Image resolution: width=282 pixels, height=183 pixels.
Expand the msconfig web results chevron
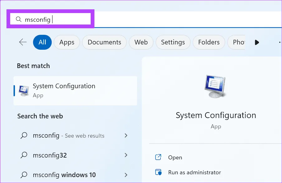[x=126, y=135]
